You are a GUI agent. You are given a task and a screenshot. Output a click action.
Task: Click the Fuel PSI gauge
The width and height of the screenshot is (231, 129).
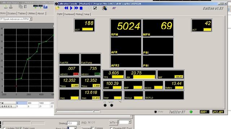click(69, 59)
